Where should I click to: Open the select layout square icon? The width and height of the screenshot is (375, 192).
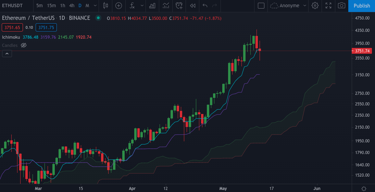click(x=261, y=5)
